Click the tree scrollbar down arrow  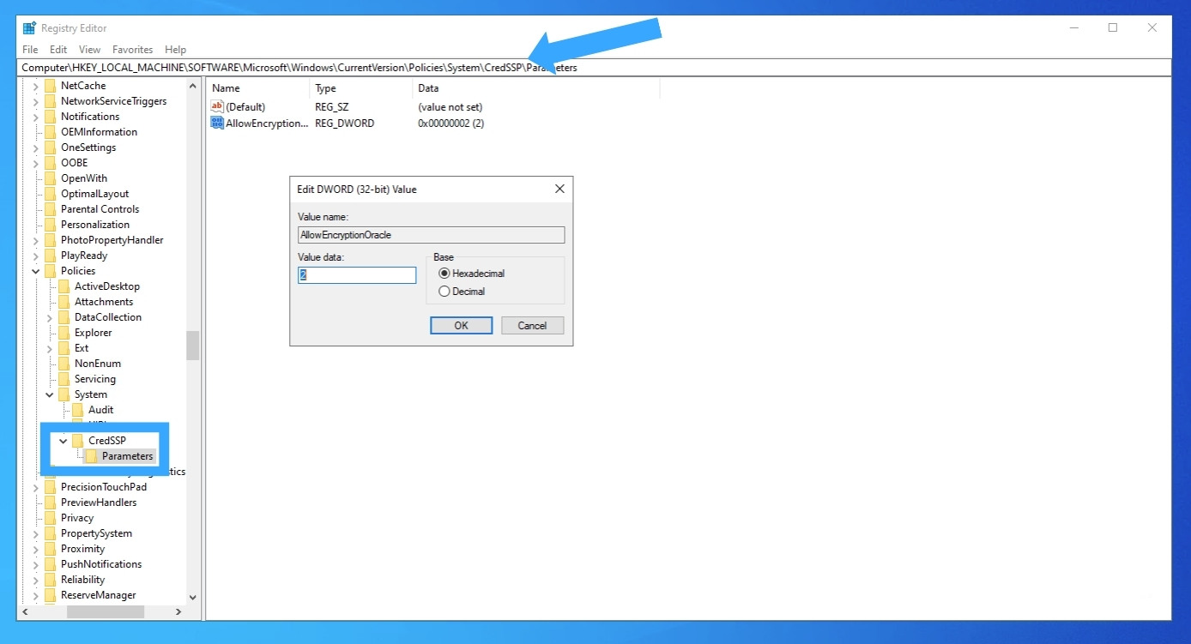click(193, 598)
